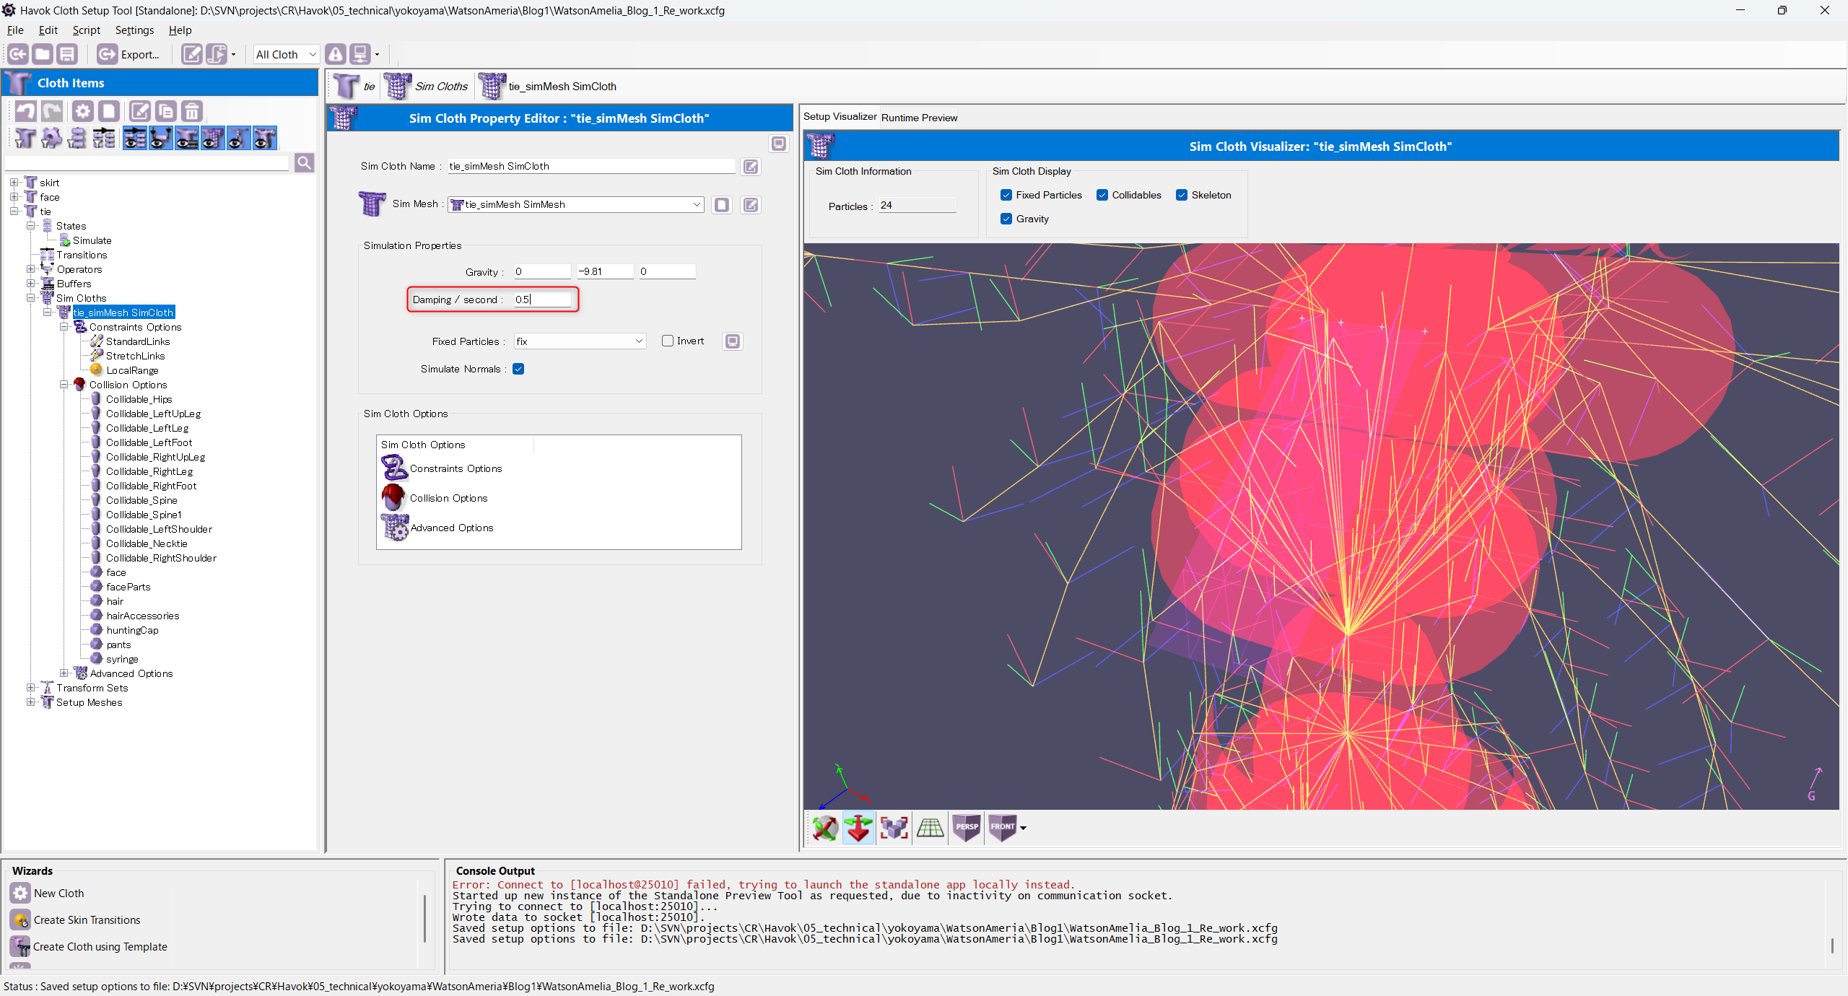Screen dimensions: 1848x996
Task: Click the rename edit icon beside Sim Cloth Name
Action: [751, 167]
